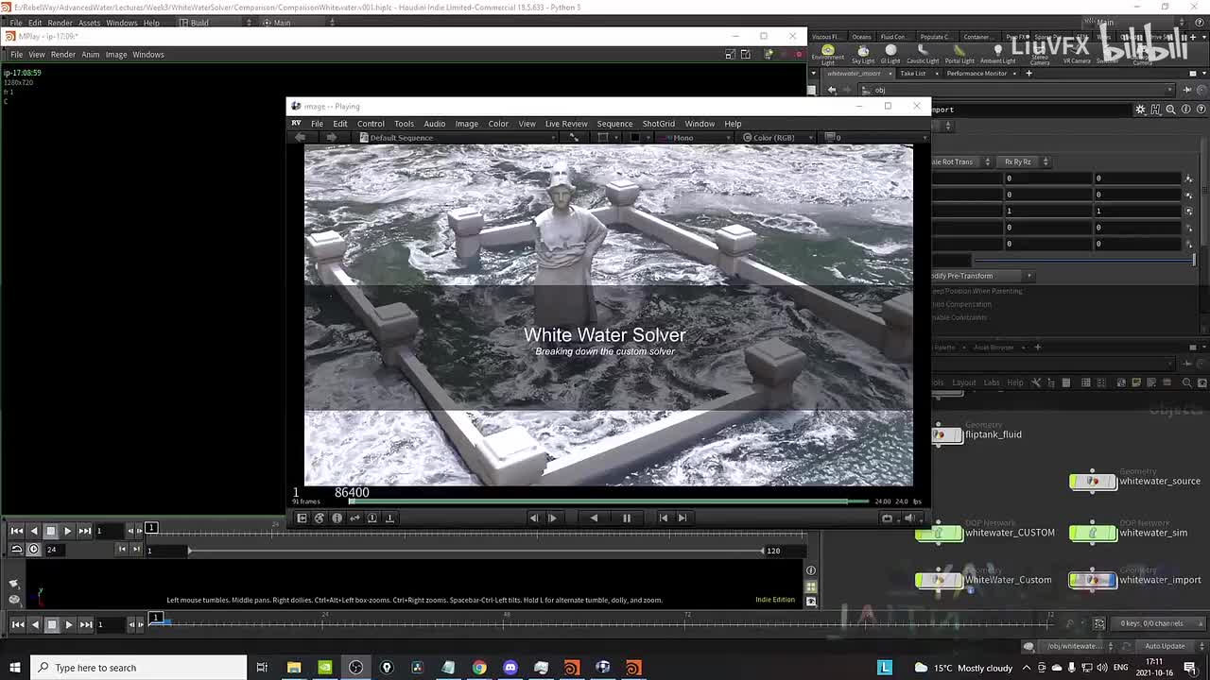Viewport: 1210px width, 680px height.
Task: Open the RV Control menu
Action: click(371, 124)
